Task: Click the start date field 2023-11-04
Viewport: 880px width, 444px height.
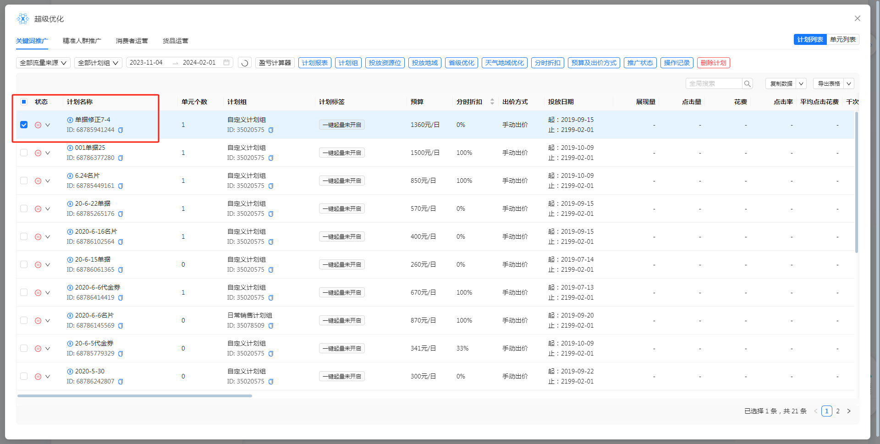Action: 146,62
